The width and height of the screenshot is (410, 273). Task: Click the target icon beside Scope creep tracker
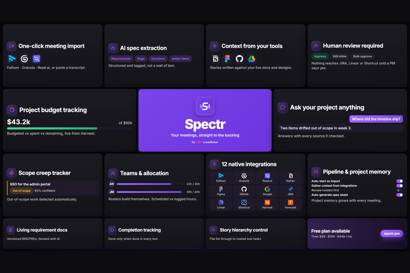pyautogui.click(x=12, y=173)
